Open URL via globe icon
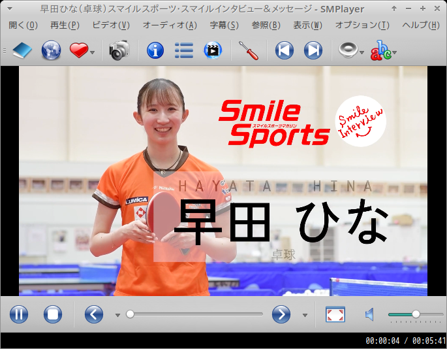Viewport: 447px width, 349px height. click(51, 50)
